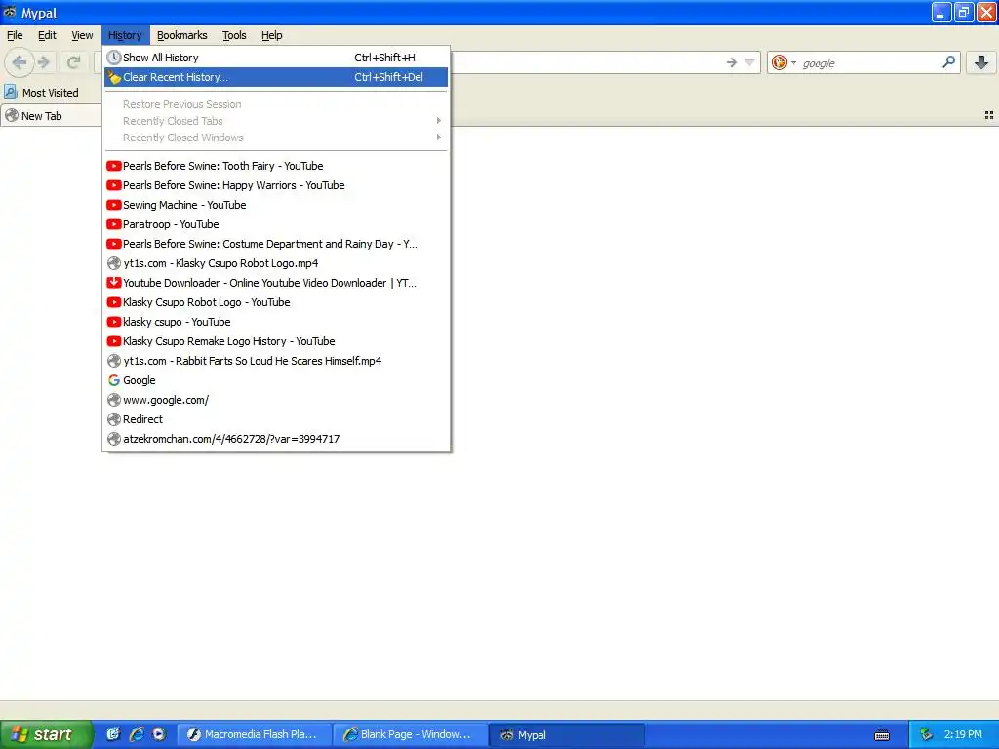This screenshot has width=999, height=749.
Task: Click Mypal raccoon icon in title bar
Action: click(10, 12)
